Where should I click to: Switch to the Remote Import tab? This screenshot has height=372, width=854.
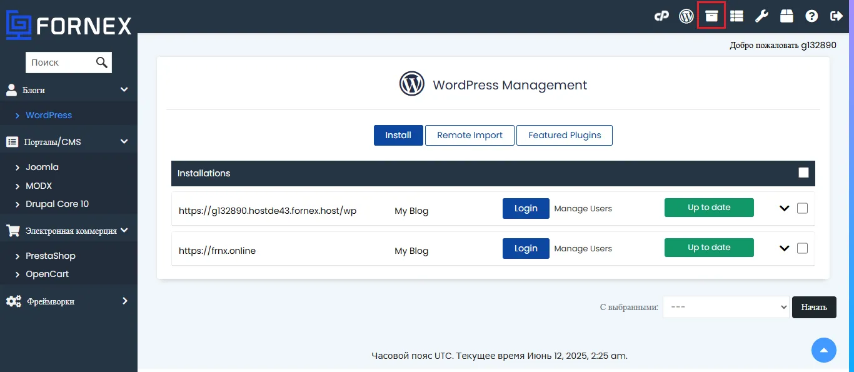[470, 135]
